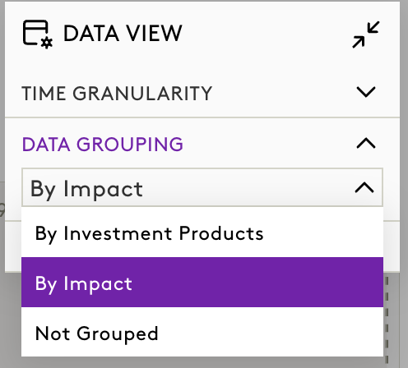Expand Time Granularity with its down chevron
The image size is (408, 368).
[x=366, y=92]
